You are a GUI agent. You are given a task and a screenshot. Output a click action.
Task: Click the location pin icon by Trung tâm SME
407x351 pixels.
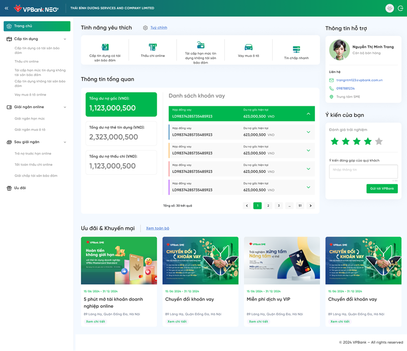[332, 97]
